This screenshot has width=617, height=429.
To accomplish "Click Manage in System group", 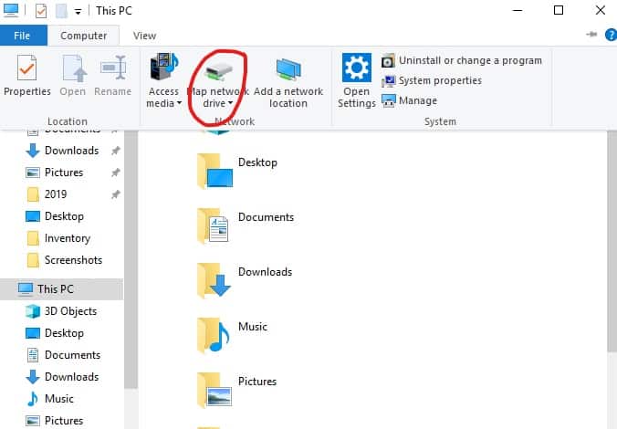I will tap(409, 100).
